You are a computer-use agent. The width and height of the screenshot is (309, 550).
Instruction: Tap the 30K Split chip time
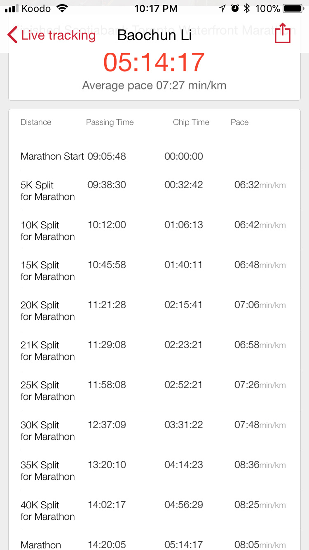(x=184, y=425)
